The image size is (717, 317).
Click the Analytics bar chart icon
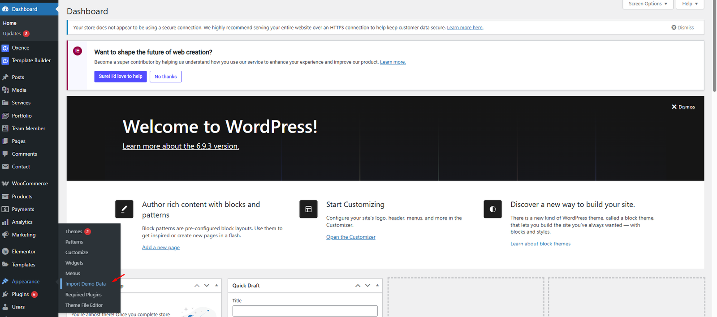[x=5, y=222]
